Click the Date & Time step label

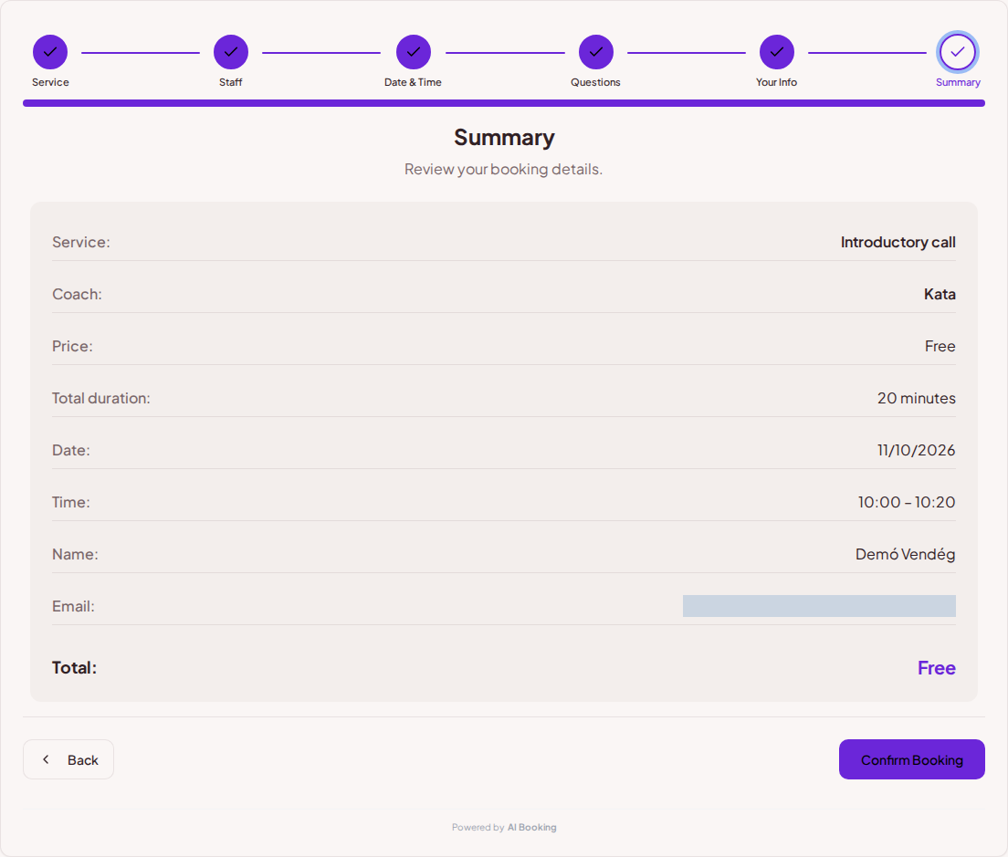pyautogui.click(x=413, y=82)
